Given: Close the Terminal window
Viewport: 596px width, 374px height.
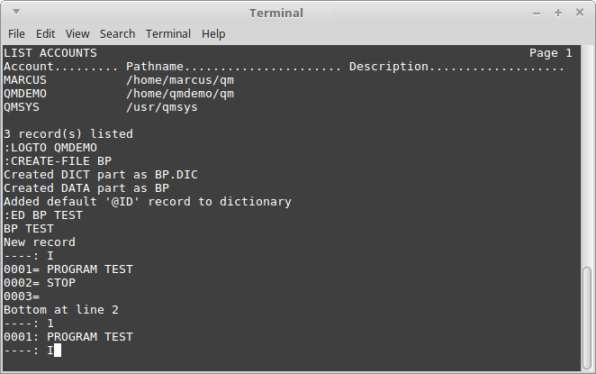Looking at the screenshot, I should point(580,13).
